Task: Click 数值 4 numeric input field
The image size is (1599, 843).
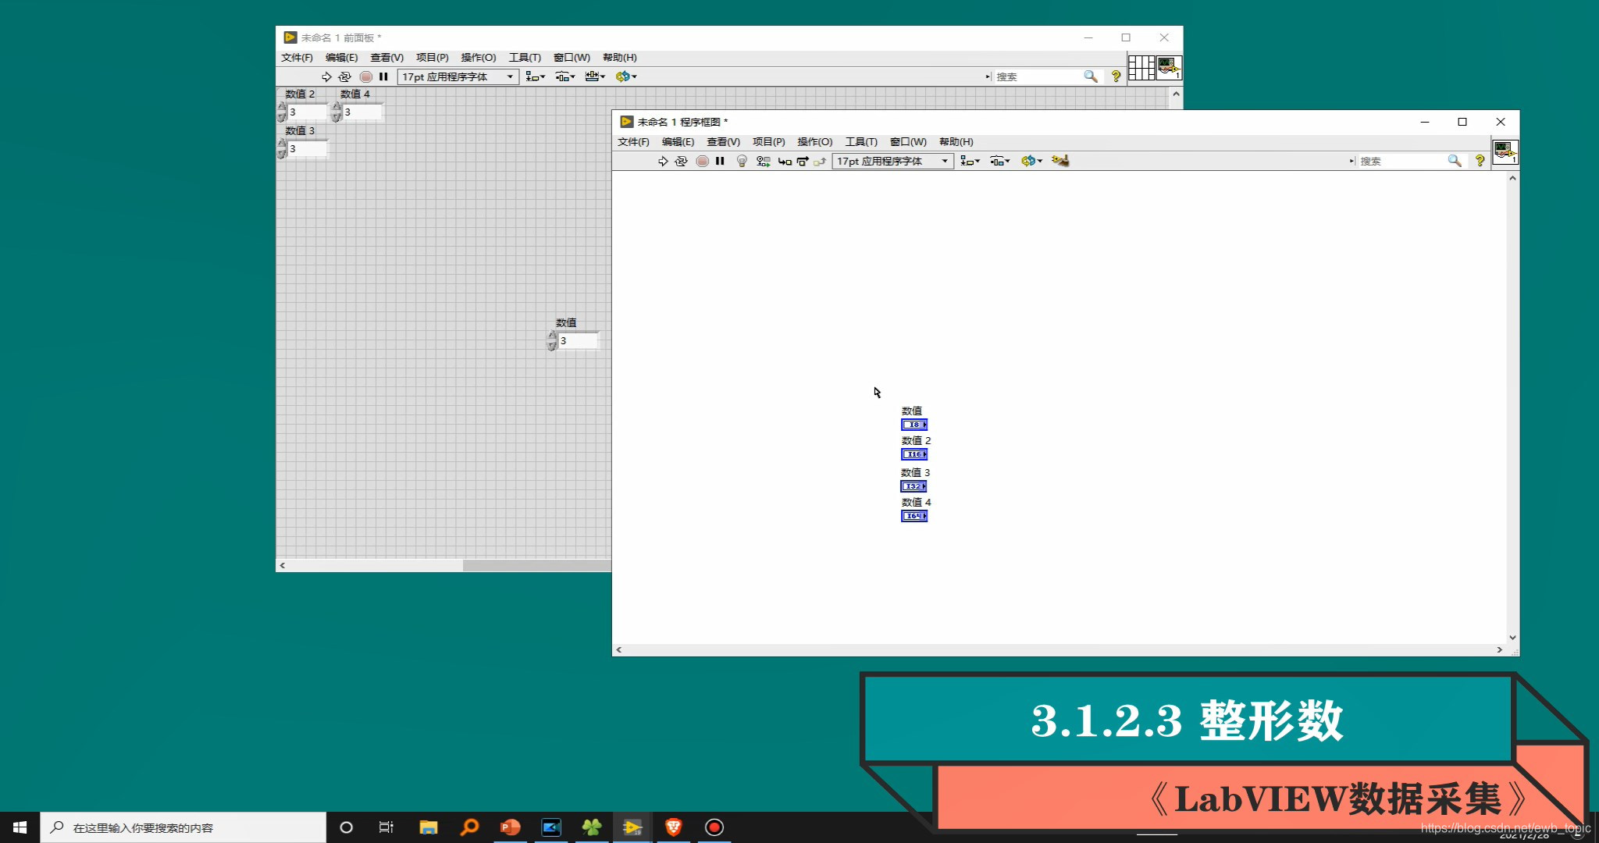Action: coord(362,112)
